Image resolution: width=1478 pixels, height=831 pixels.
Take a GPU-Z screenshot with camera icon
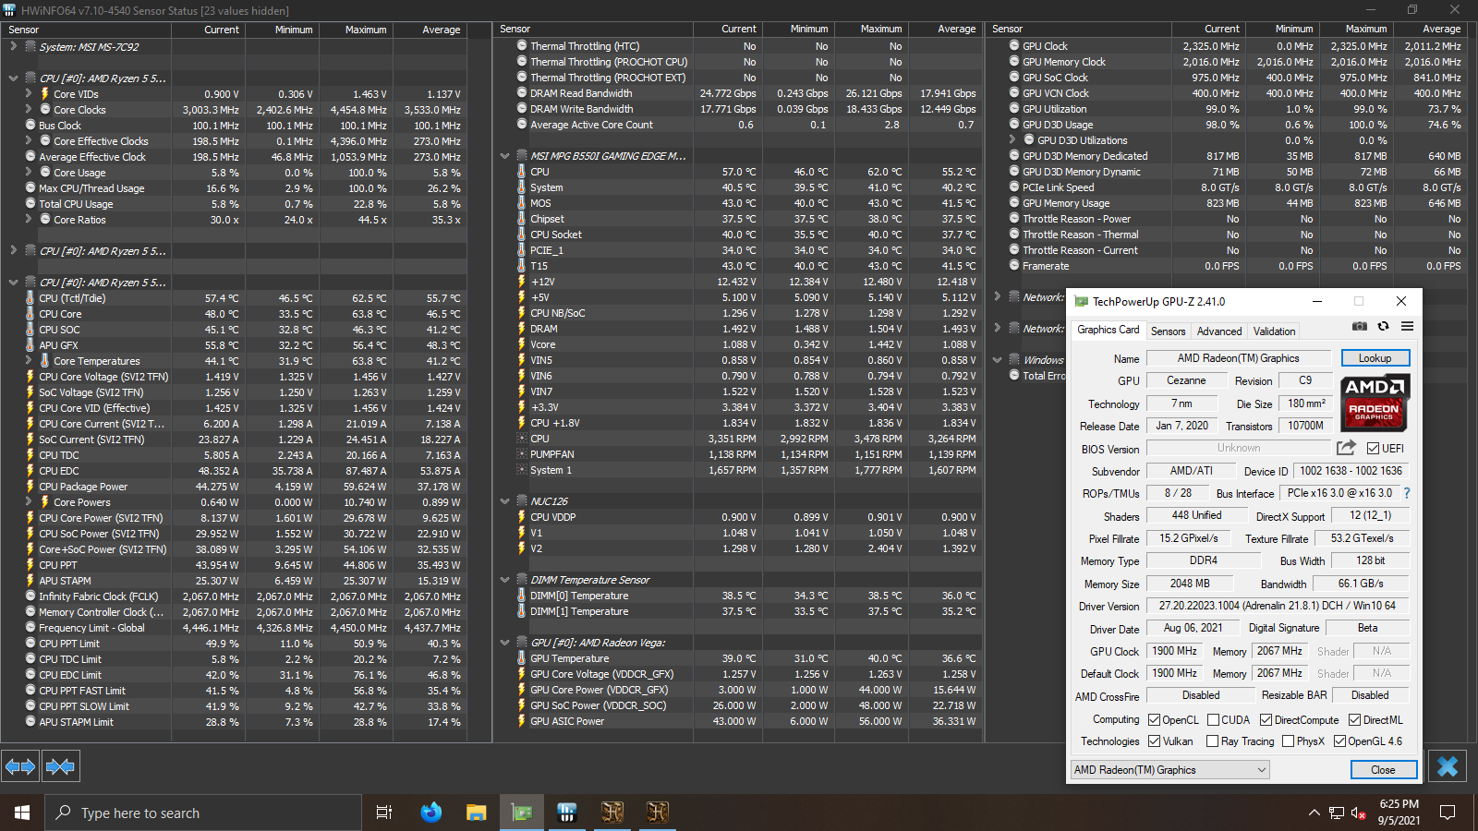(1360, 326)
